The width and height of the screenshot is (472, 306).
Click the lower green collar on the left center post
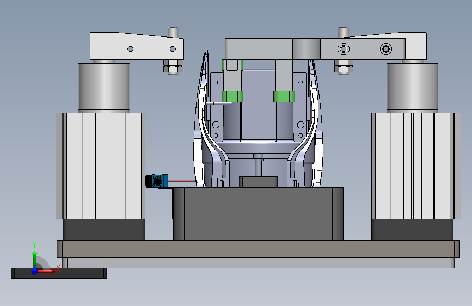coord(232,97)
